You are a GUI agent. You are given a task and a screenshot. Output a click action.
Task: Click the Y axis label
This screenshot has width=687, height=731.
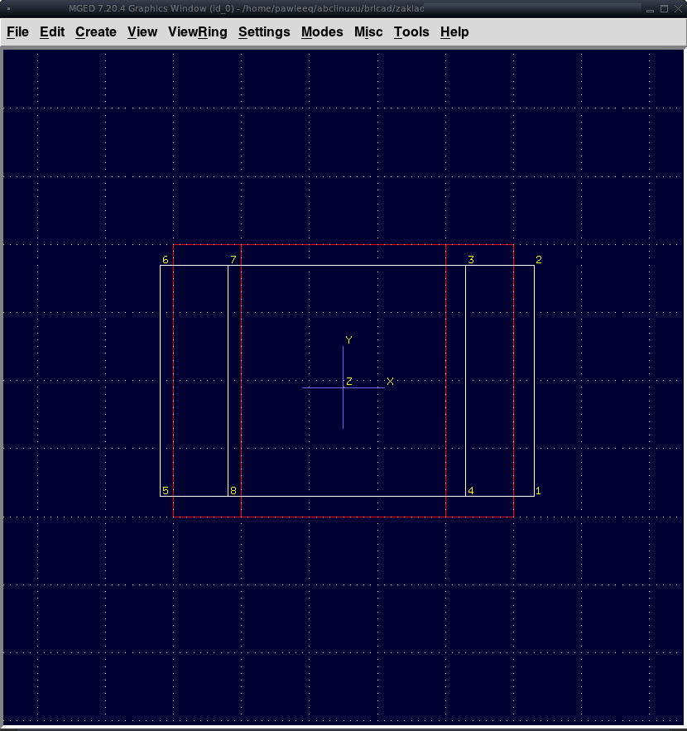pos(348,340)
